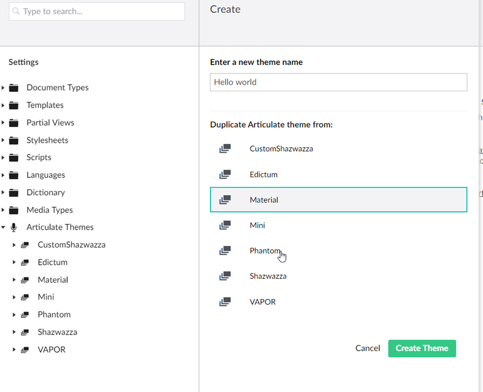Expand the Media Types node

pyautogui.click(x=3, y=210)
